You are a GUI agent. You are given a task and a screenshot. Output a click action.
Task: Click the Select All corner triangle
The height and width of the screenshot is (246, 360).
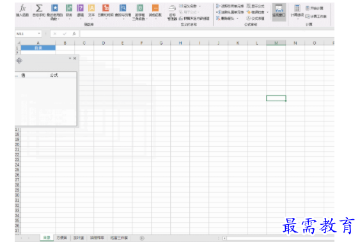(x=18, y=43)
